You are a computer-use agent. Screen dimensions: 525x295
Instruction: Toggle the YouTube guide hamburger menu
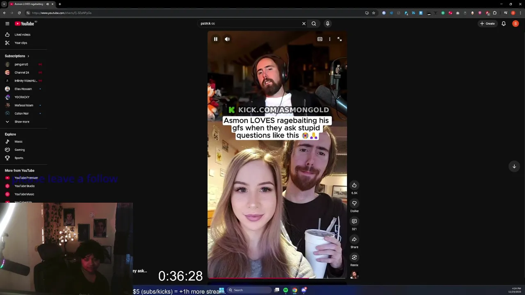pyautogui.click(x=7, y=24)
